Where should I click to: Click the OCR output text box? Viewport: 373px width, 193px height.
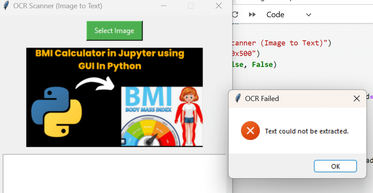(x=115, y=174)
